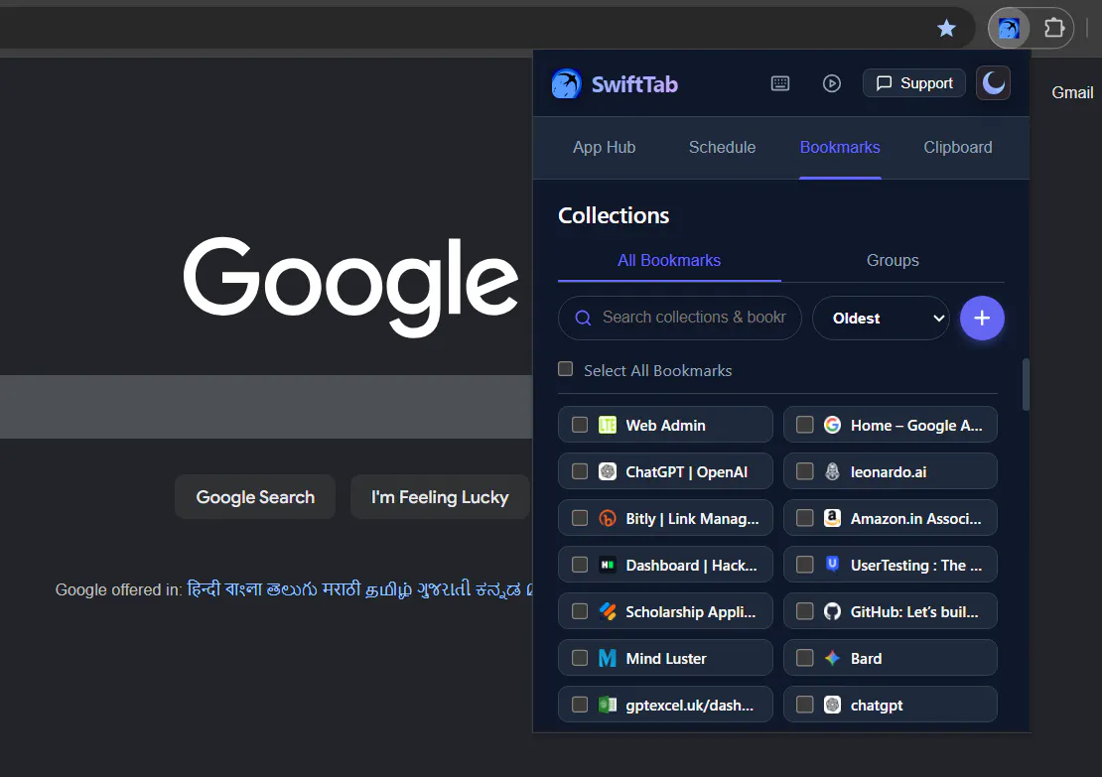Screen dimensions: 1102x777
Task: Click the chatgpt bookmark favicon
Action: (832, 705)
